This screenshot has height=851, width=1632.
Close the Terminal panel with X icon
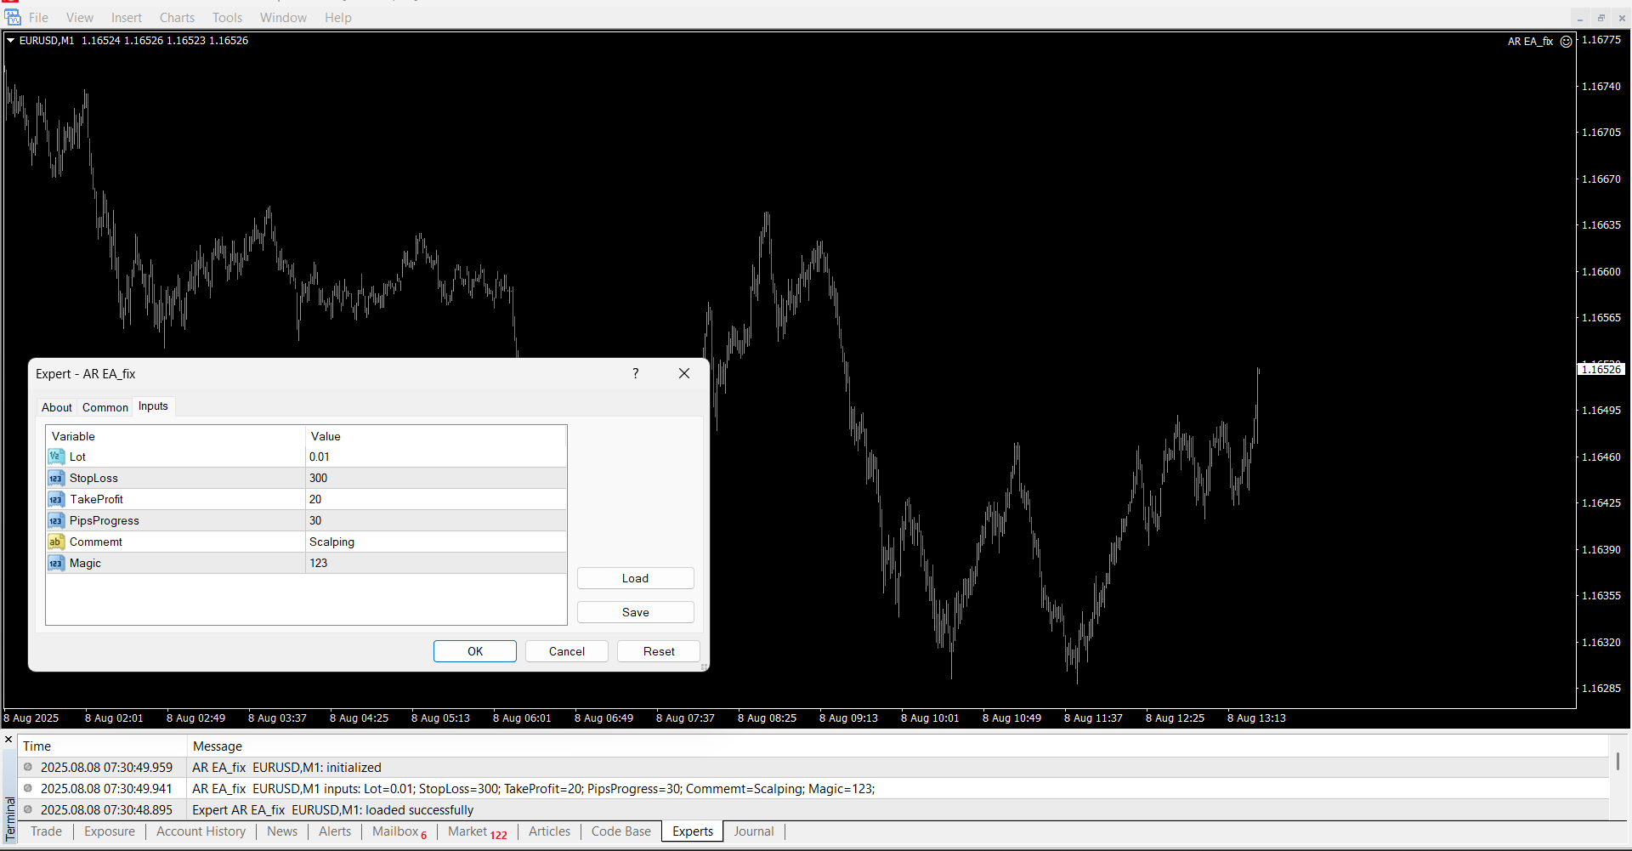tap(8, 740)
